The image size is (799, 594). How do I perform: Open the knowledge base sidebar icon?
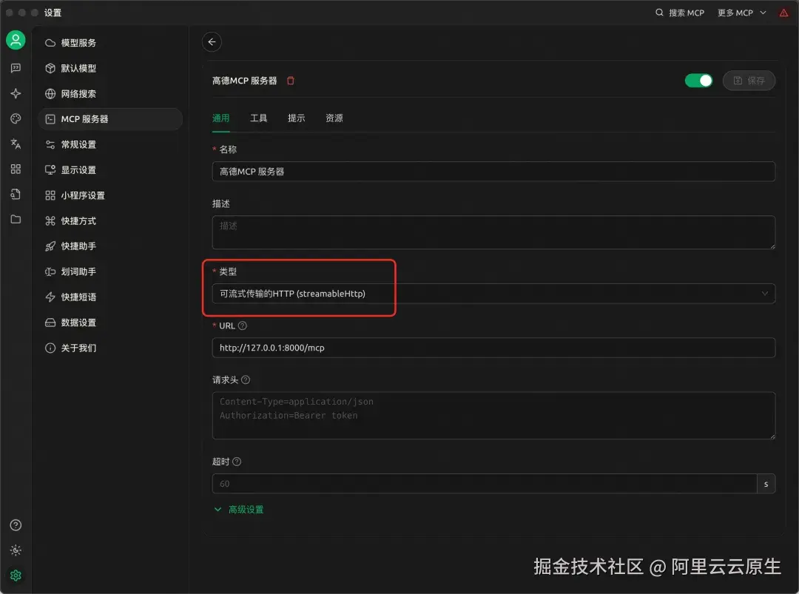[x=16, y=194]
